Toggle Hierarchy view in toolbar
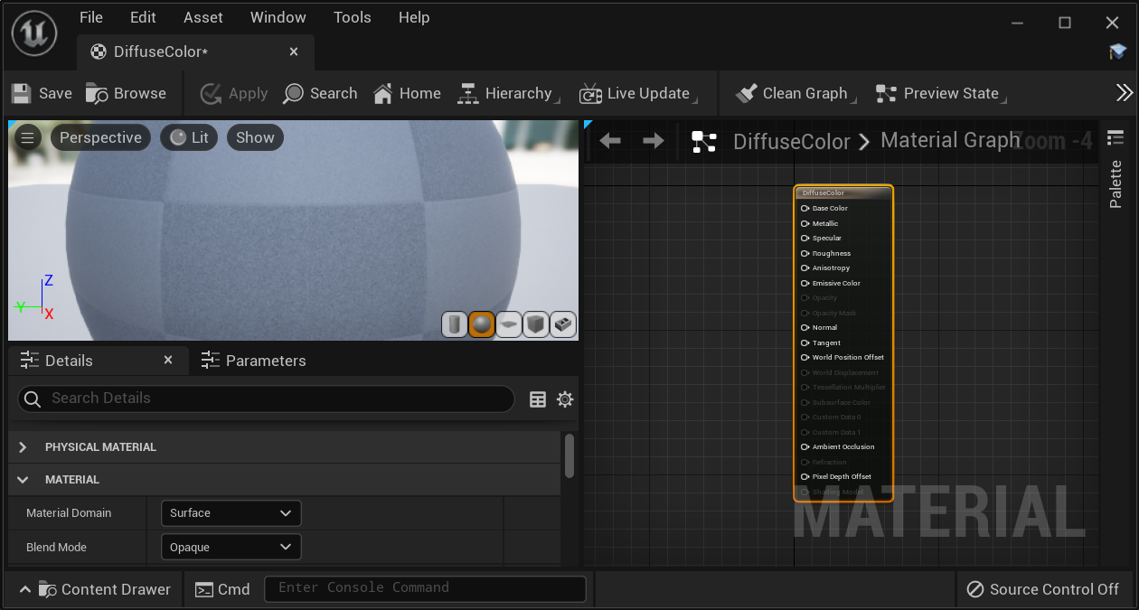 click(505, 93)
